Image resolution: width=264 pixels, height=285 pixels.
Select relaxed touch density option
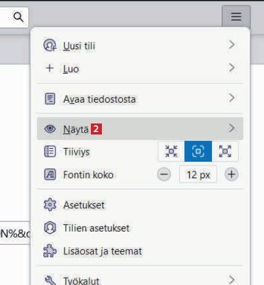[x=225, y=151]
